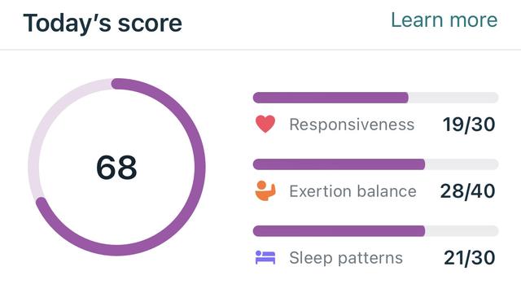The width and height of the screenshot is (521, 293).
Task: Tap the orange Exertion balance figure icon
Action: click(x=265, y=190)
